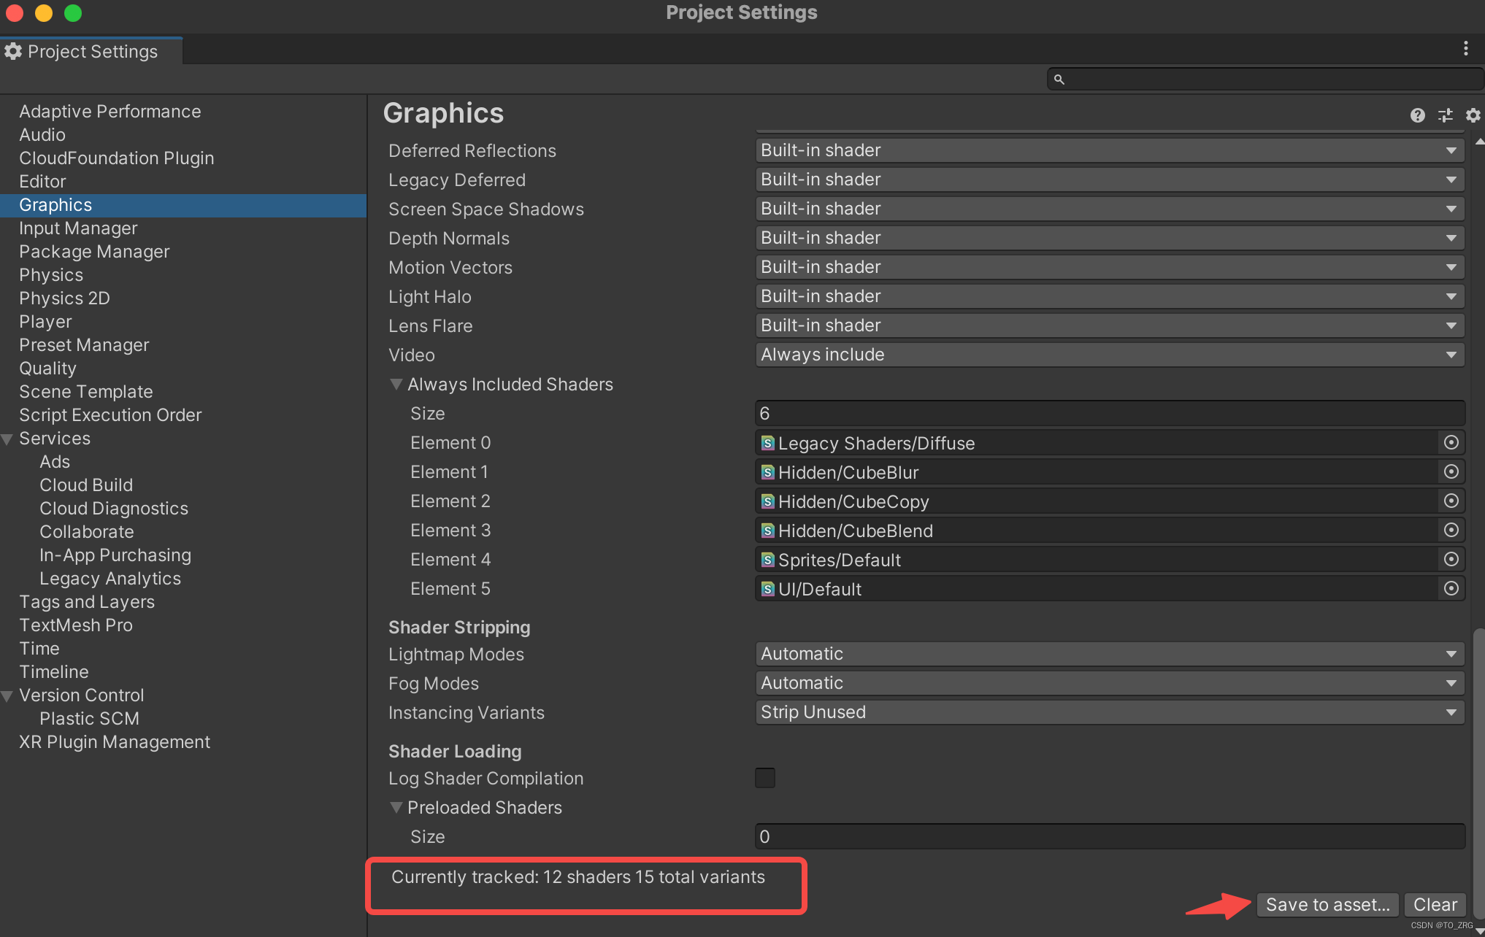Click the preset sliders icon in the Graphics header

point(1445,115)
